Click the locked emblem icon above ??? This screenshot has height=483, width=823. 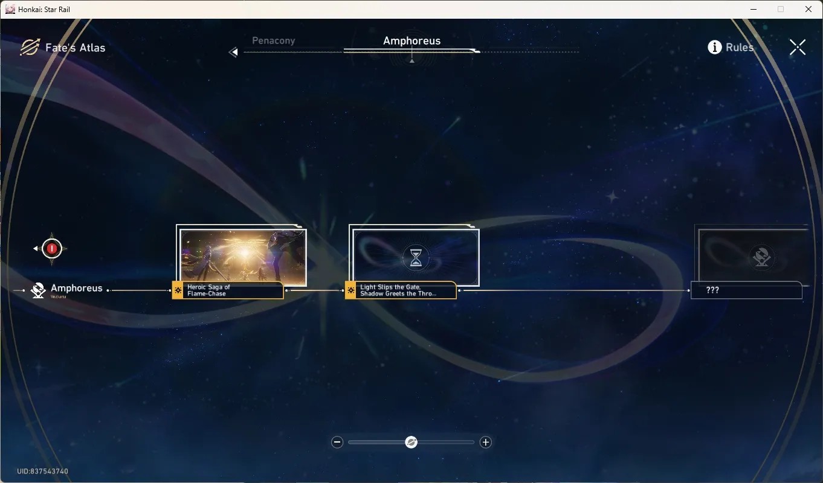761,258
